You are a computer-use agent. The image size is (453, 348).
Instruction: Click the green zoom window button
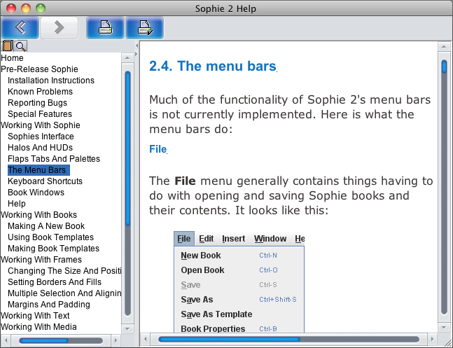(x=41, y=8)
